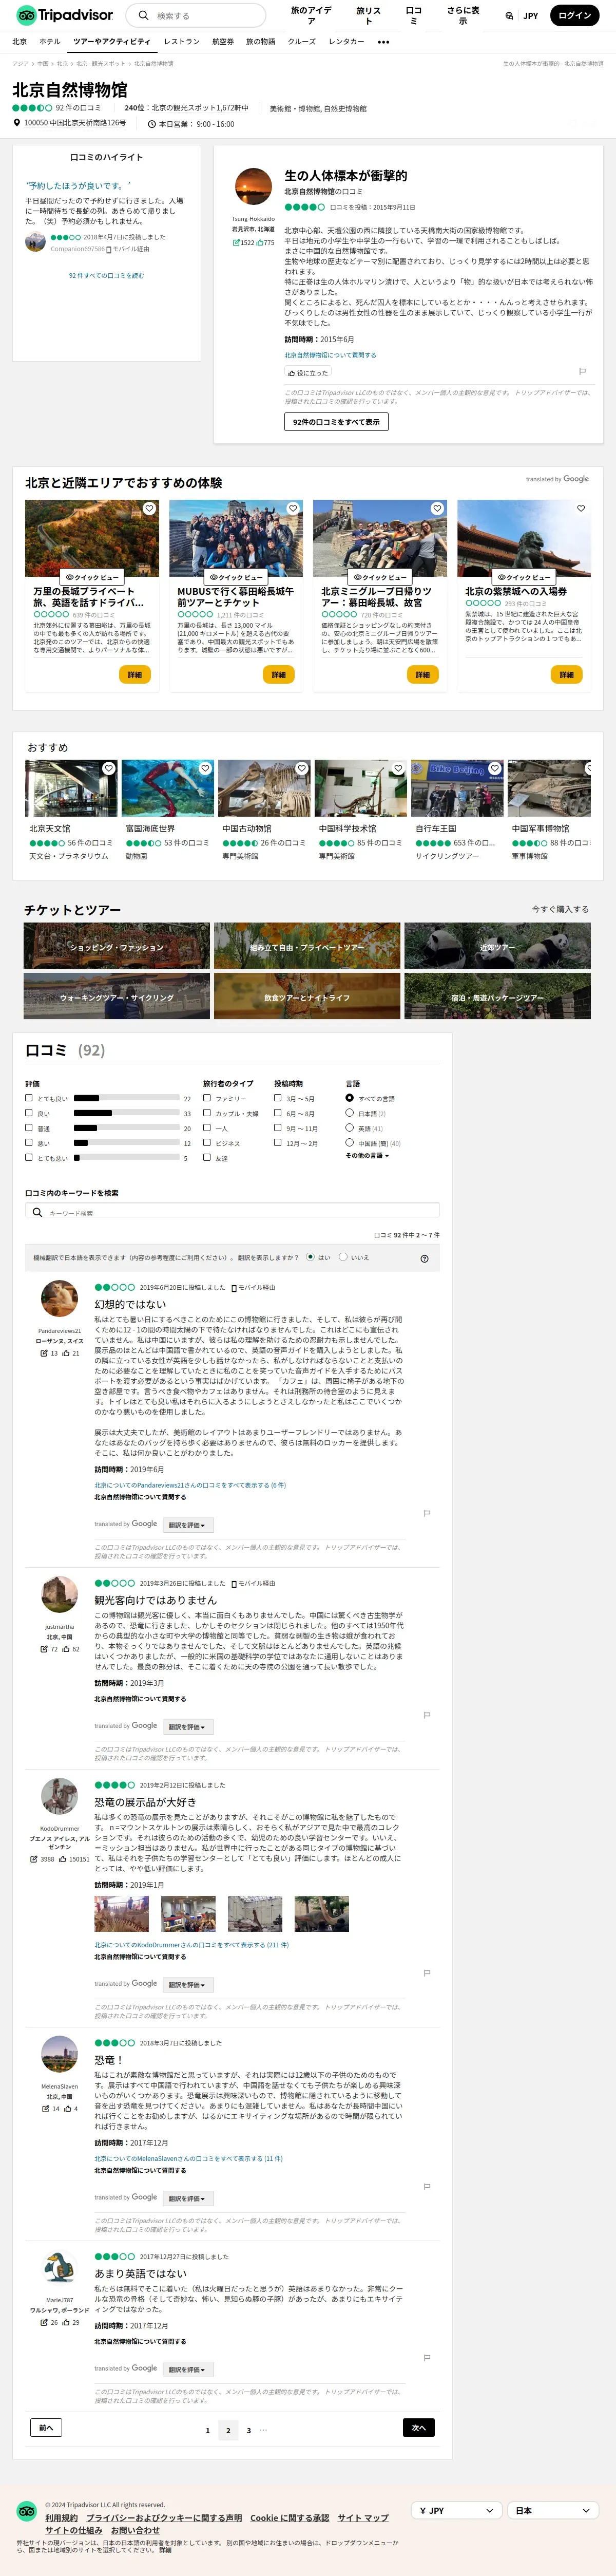
Task: Save 富国海底世界 using its heart icon
Action: 205,768
